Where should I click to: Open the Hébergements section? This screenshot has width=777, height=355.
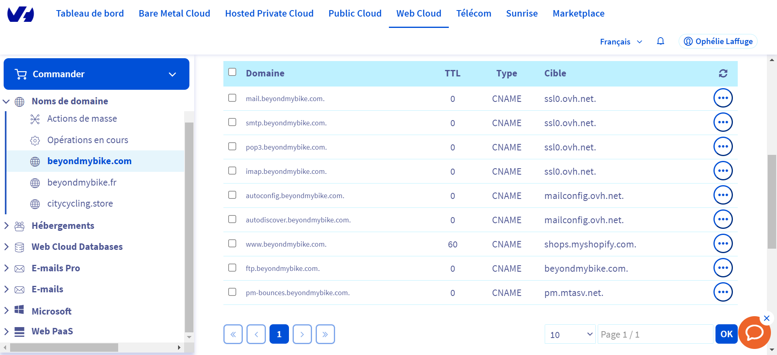(x=63, y=226)
